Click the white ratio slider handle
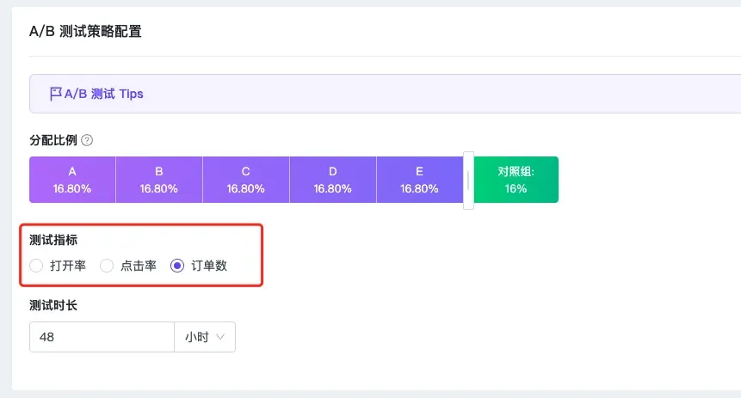The height and width of the screenshot is (398, 741). coord(468,181)
